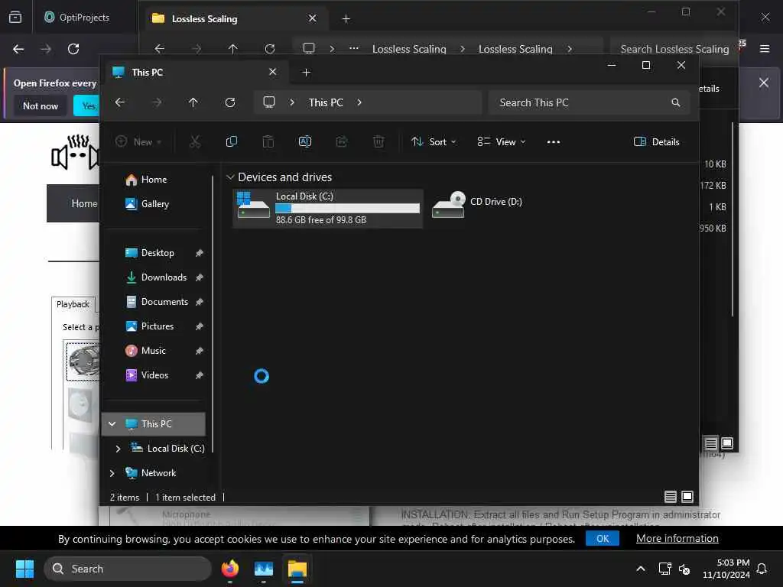The height and width of the screenshot is (587, 783).
Task: Show hidden system tray icons
Action: (641, 569)
